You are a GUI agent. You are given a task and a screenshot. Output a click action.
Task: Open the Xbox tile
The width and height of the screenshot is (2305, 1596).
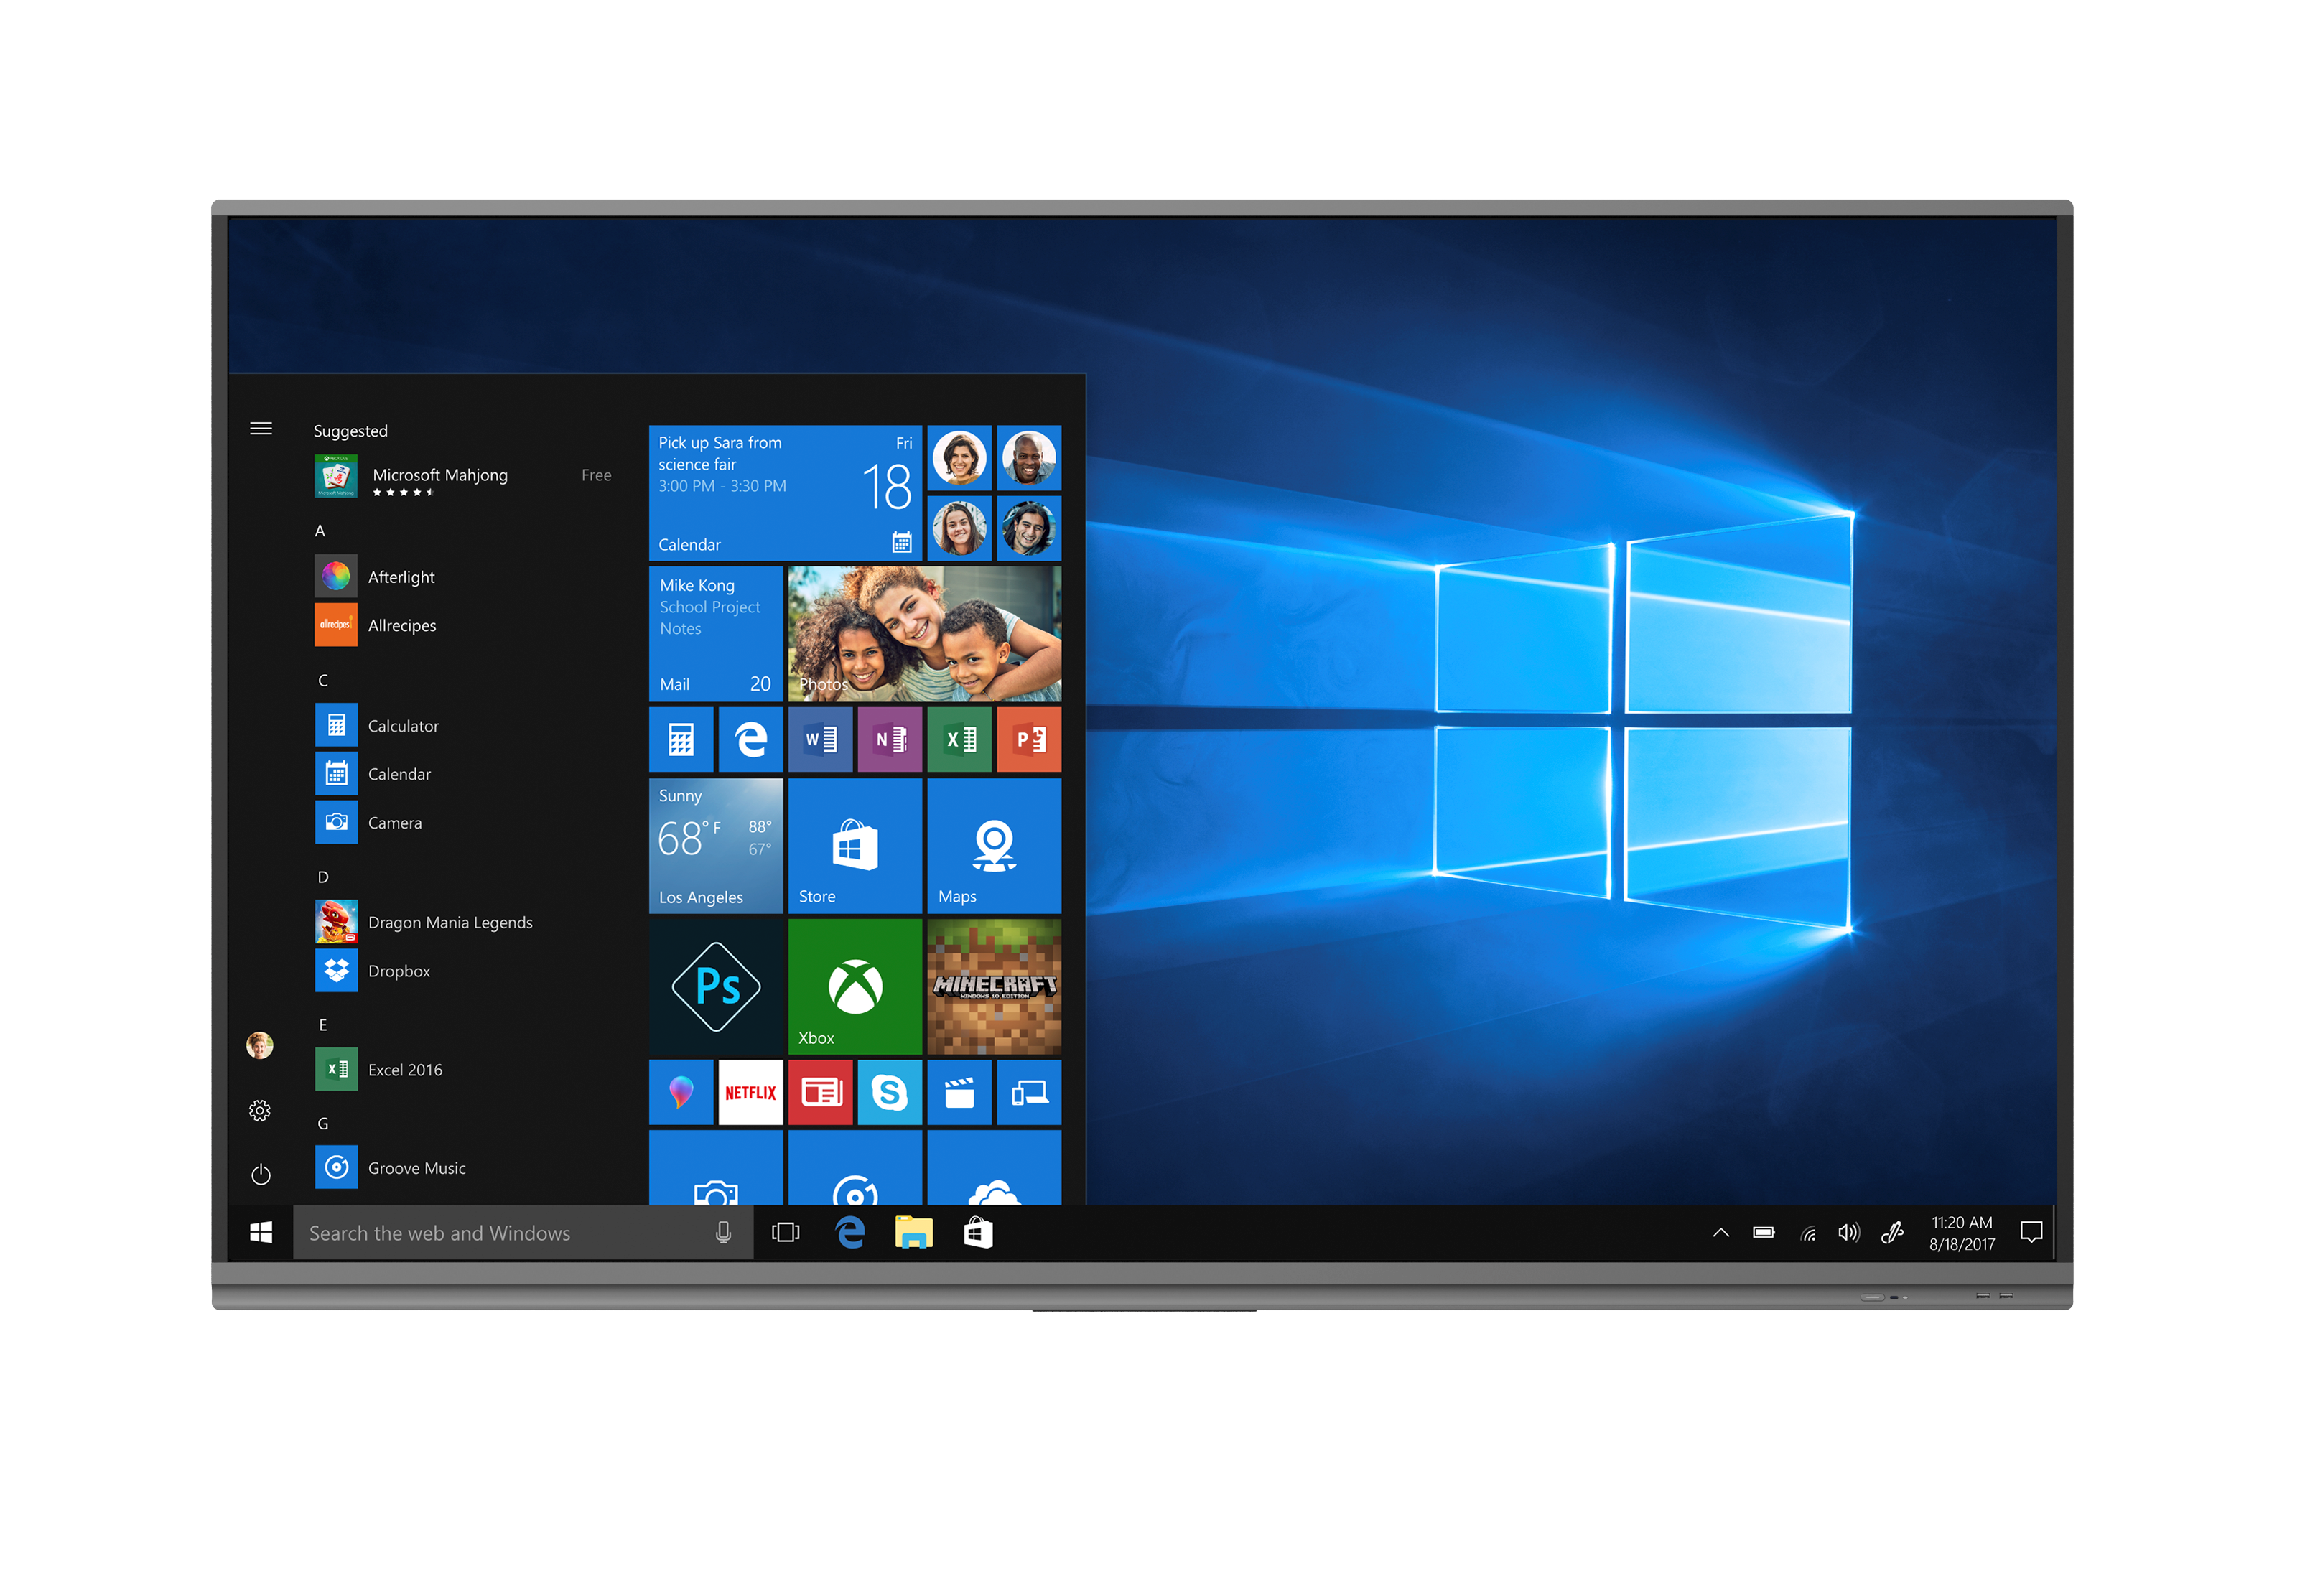(x=855, y=986)
